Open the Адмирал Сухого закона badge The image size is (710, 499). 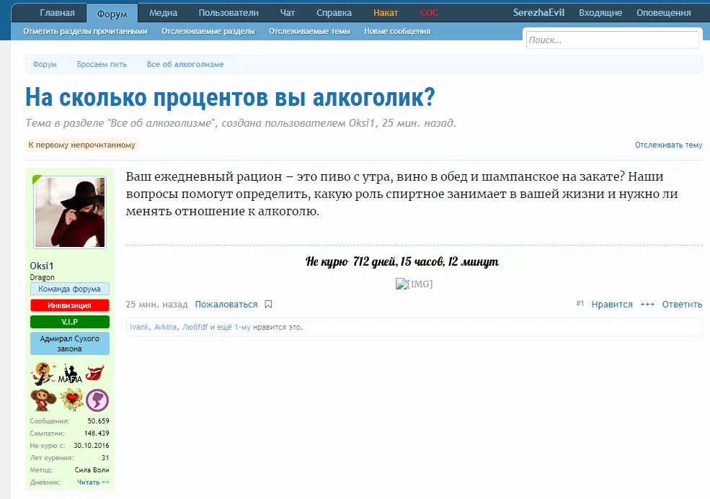(69, 343)
